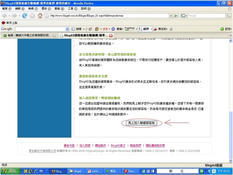Click the Google search field in navigation bar

tap(207, 16)
